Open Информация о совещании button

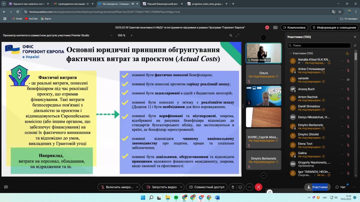tap(334, 28)
